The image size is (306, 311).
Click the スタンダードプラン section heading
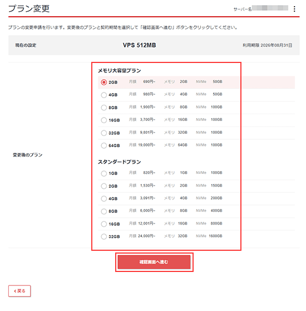[x=120, y=162]
